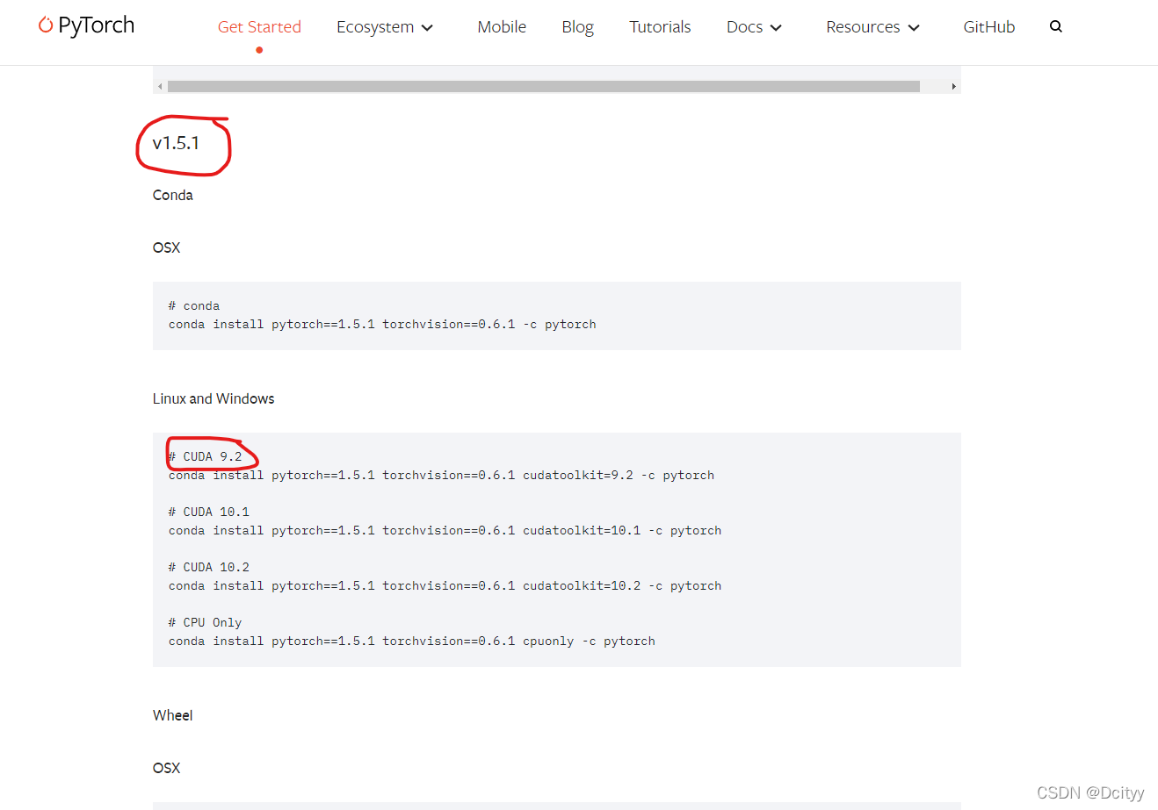Click the horizontal scrollbar right arrow
Image resolution: width=1158 pixels, height=810 pixels.
[954, 87]
